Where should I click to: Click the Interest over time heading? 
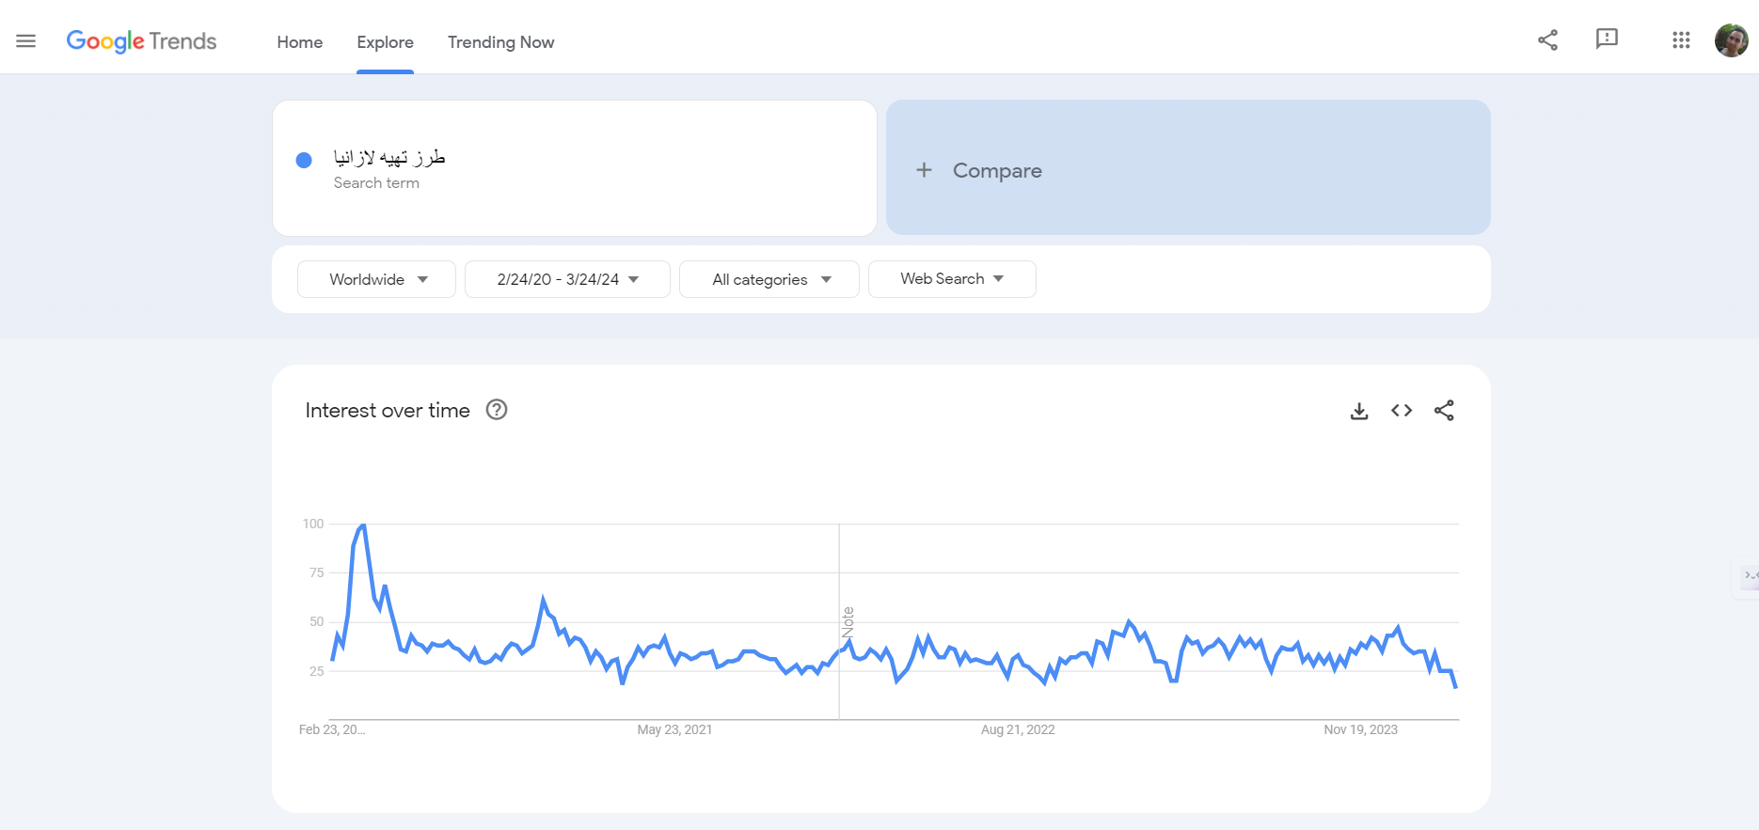coord(388,411)
